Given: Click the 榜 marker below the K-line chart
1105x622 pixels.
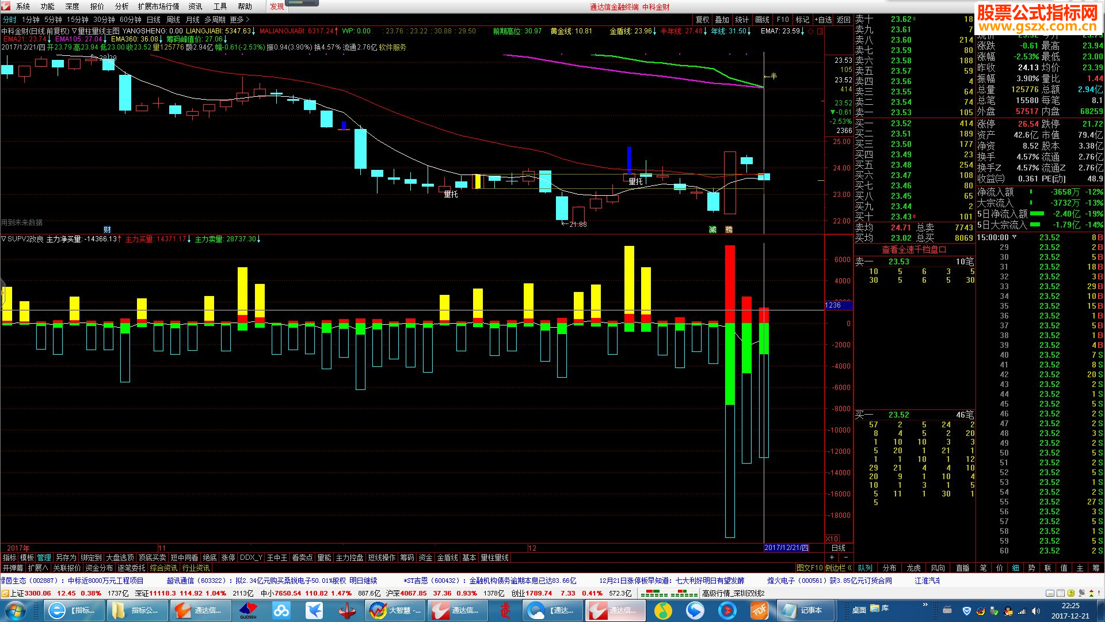Looking at the screenshot, I should [x=729, y=230].
